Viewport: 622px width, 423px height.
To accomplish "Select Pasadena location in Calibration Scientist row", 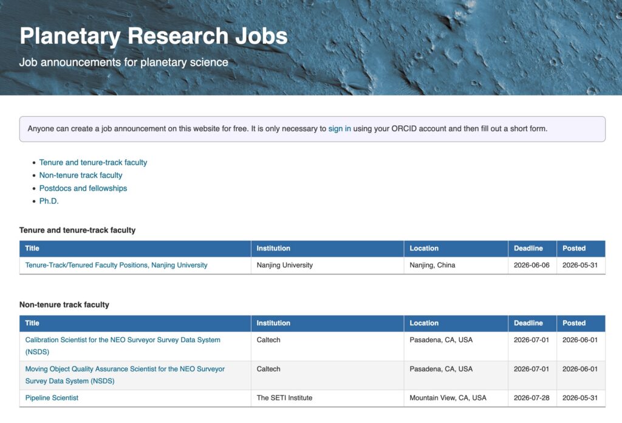I will 456,346.
